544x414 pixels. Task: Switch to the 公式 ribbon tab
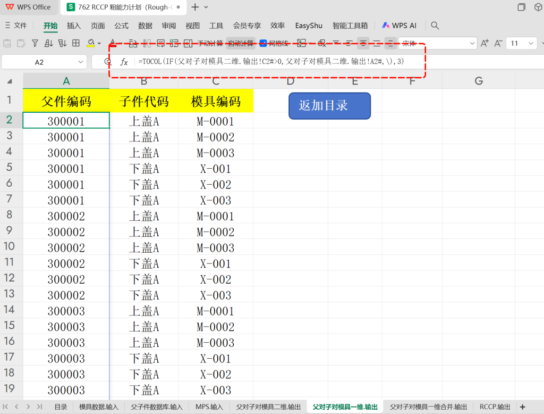point(121,26)
